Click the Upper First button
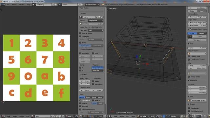 (x=85, y=46)
